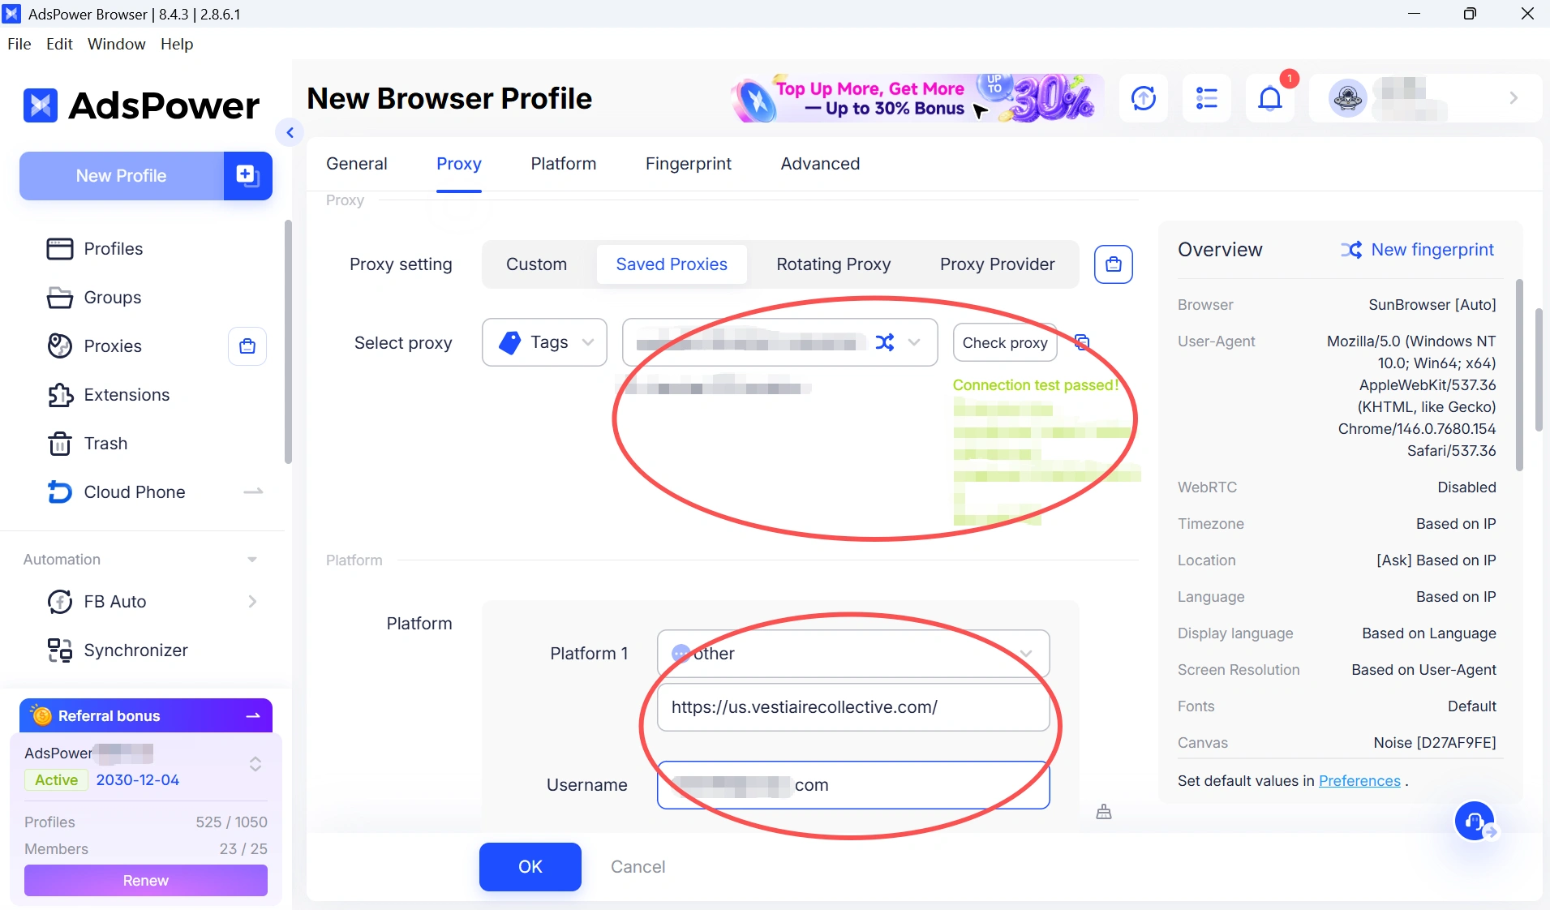Viewport: 1550px width, 910px height.
Task: Click the batch create icon next to New Profile
Action: tap(247, 175)
